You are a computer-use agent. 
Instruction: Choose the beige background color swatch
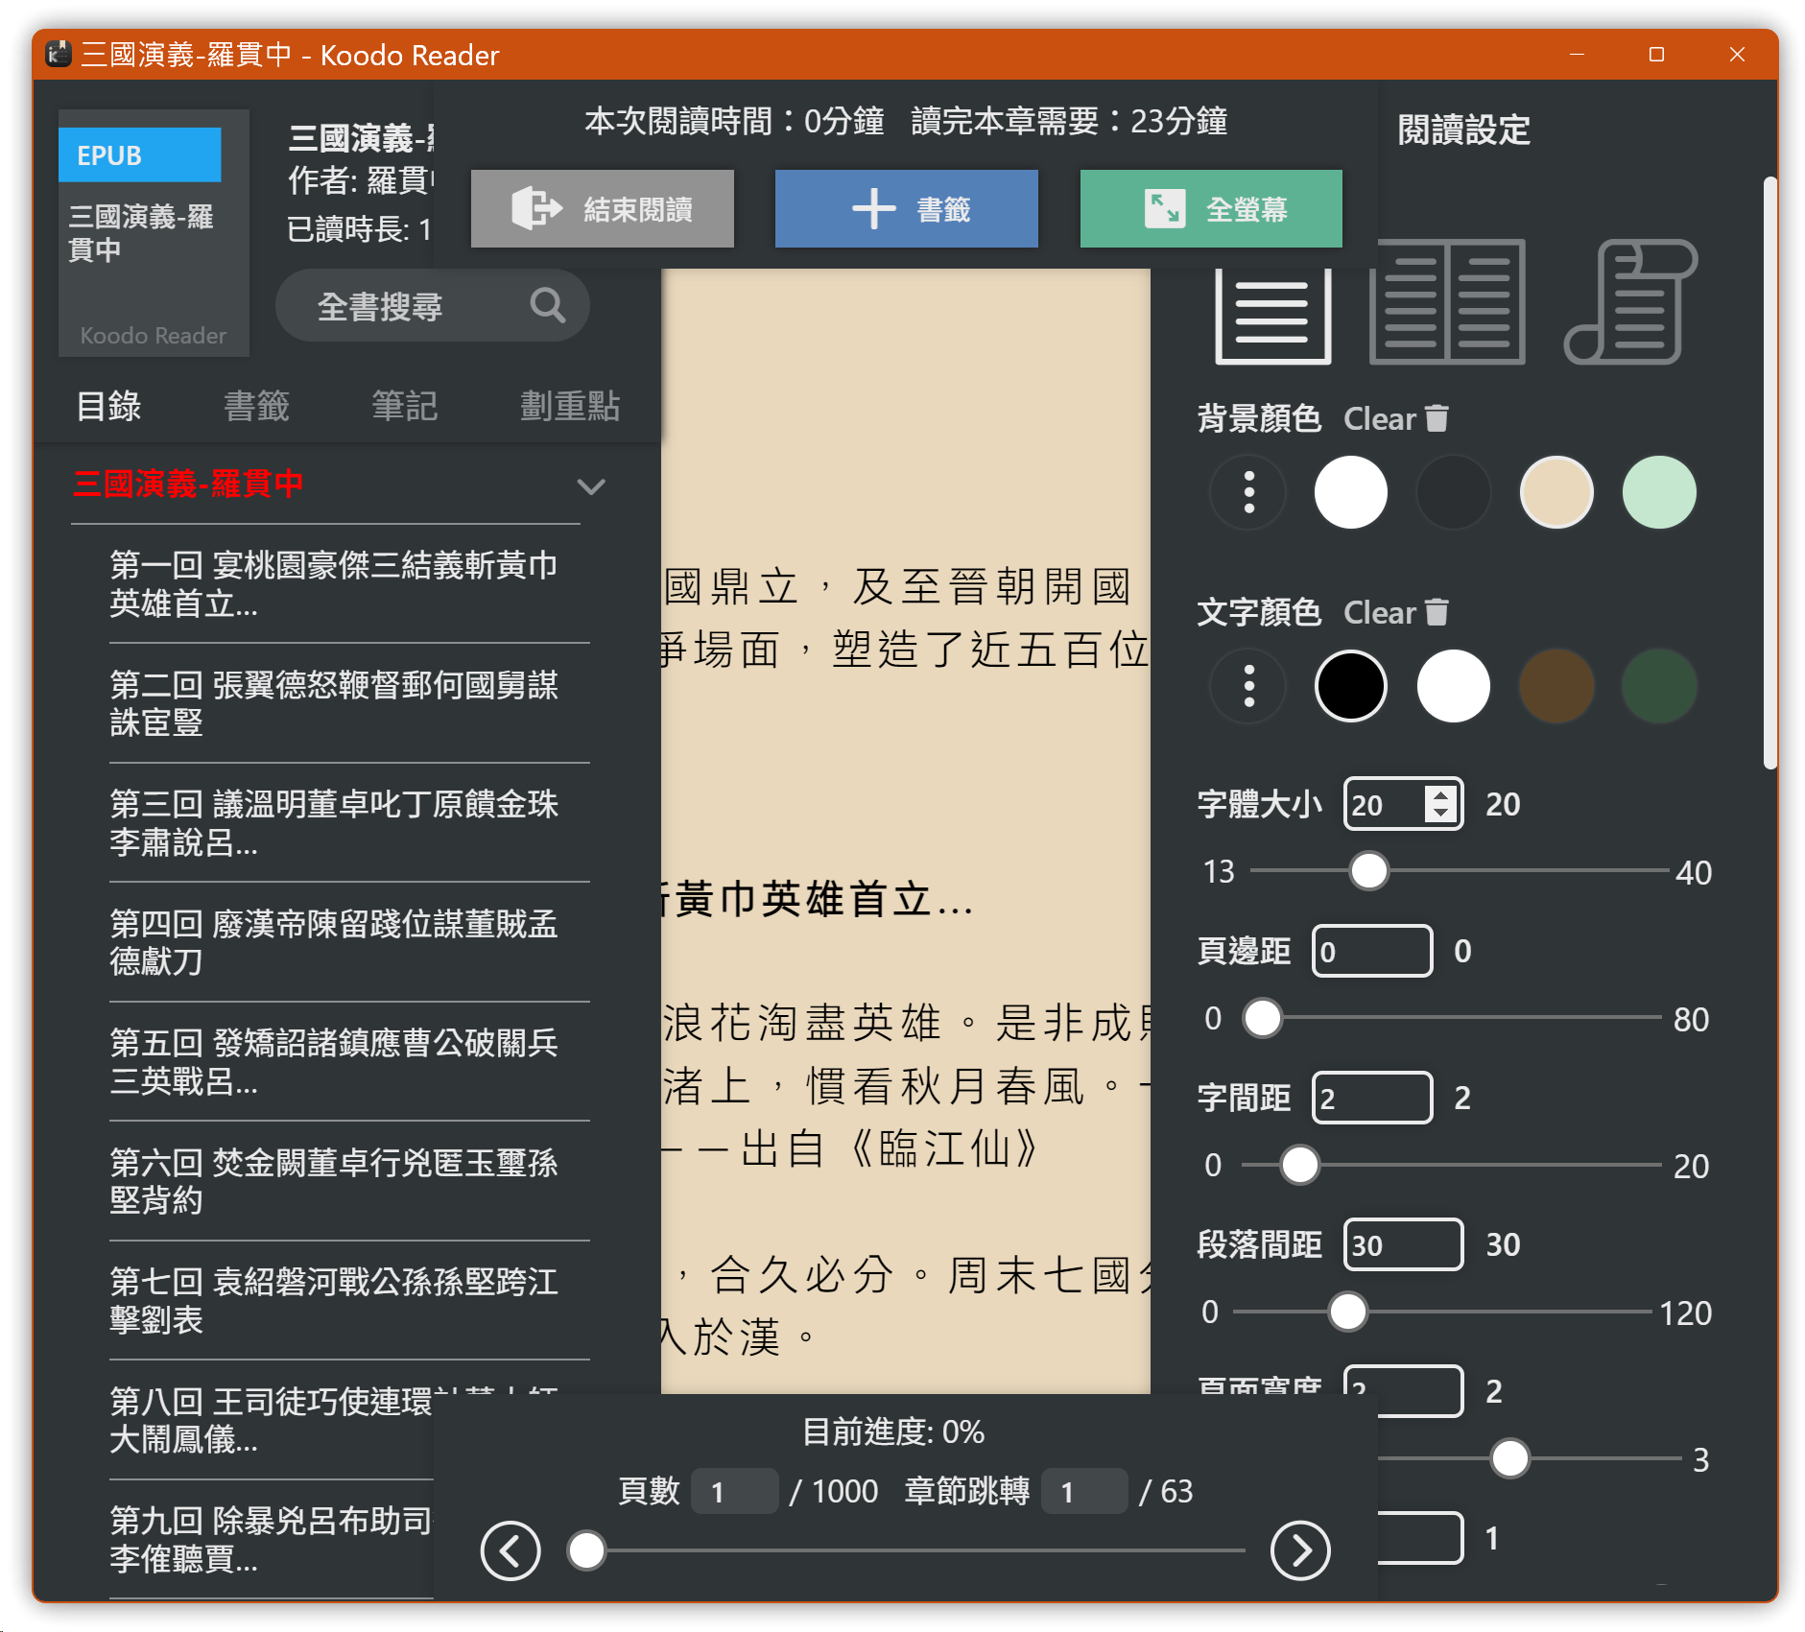point(1556,492)
